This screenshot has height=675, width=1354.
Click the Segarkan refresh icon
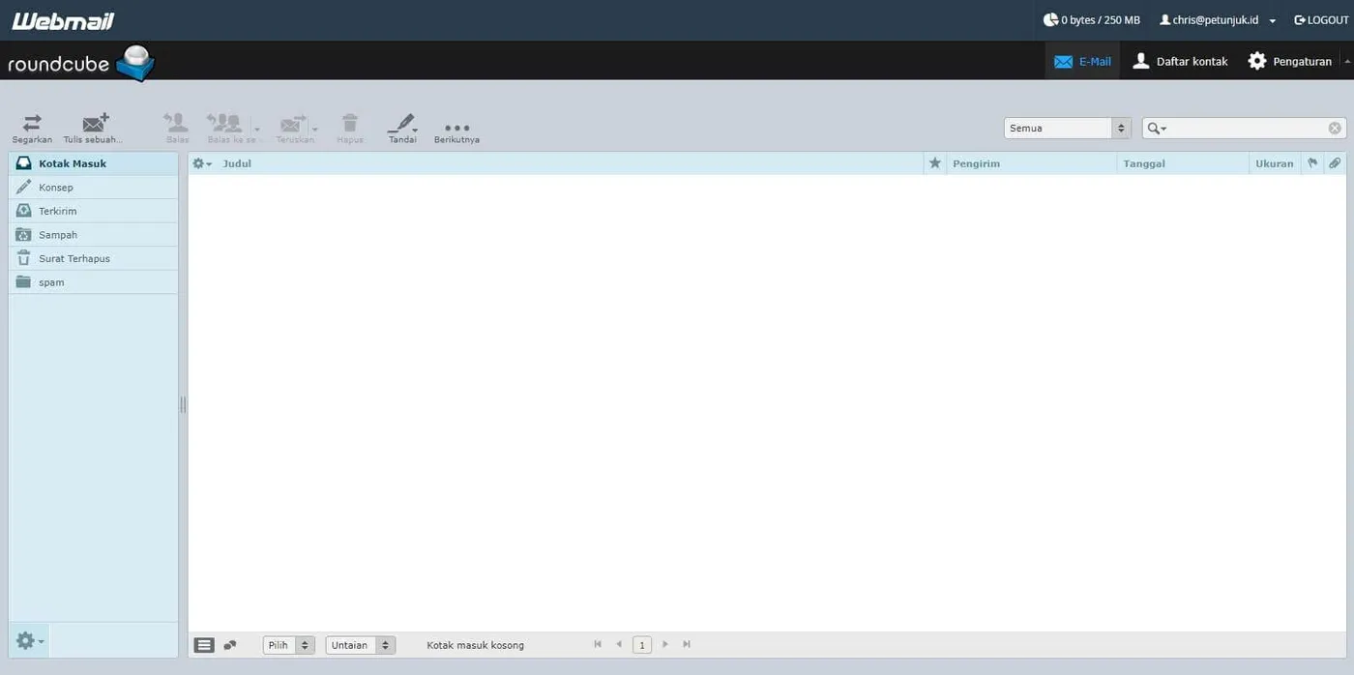32,123
